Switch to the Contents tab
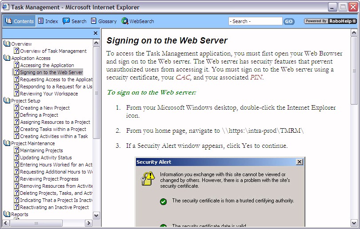 (x=20, y=21)
